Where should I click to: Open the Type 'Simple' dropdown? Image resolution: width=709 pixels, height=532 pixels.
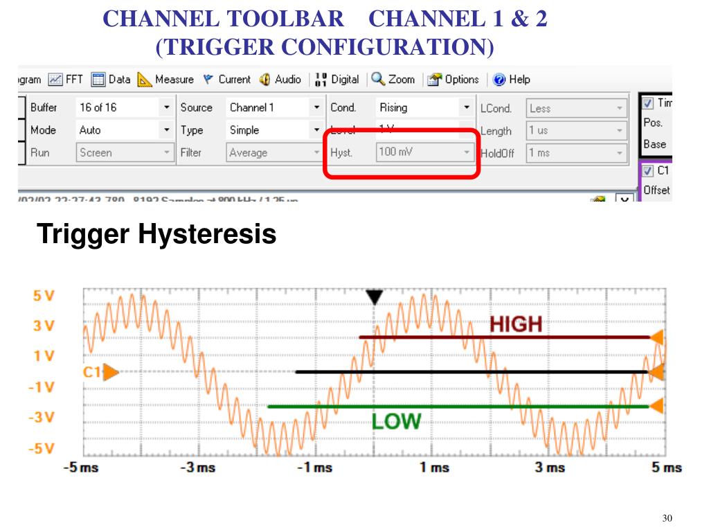316,130
